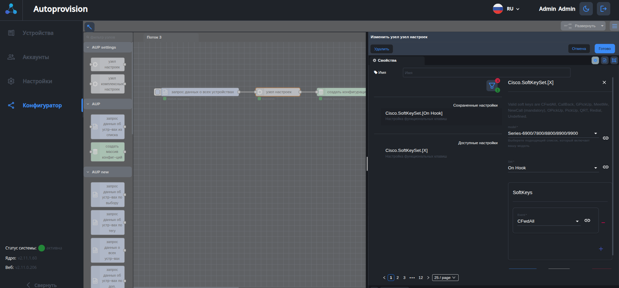Screen dimensions: 619x288
Task: Click the Удалить button
Action: [x=382, y=49]
